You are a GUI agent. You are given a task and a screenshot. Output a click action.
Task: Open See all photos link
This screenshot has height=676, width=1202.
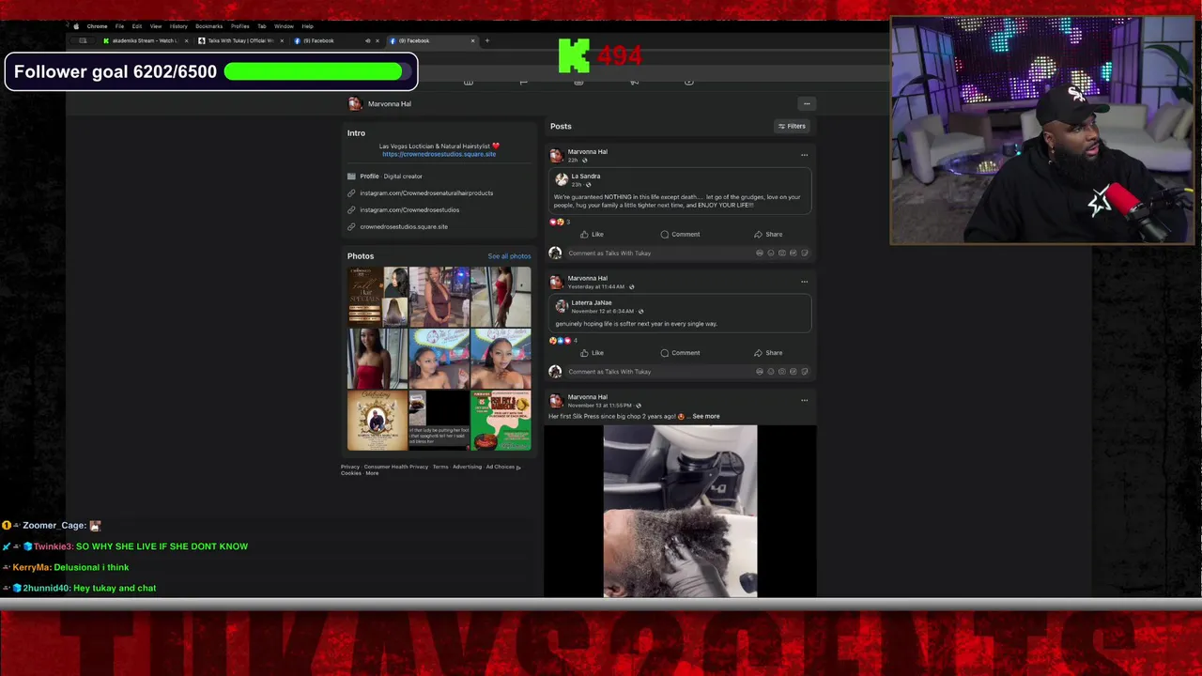click(x=509, y=256)
